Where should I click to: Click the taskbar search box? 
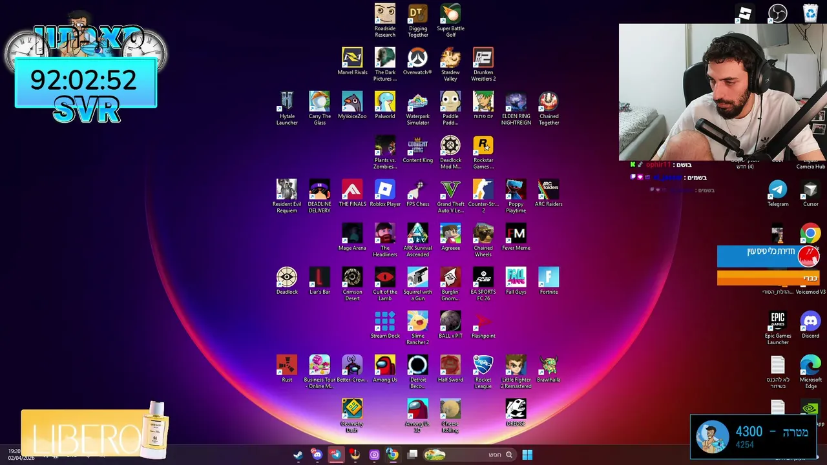[469, 455]
